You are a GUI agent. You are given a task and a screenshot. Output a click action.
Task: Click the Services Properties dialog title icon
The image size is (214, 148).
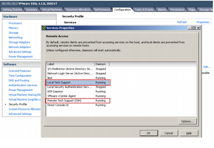44,28
